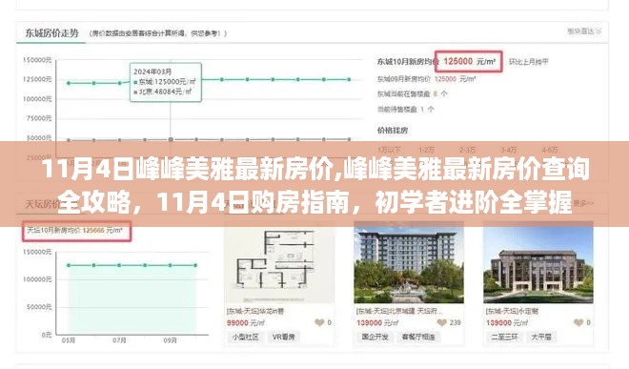629x369 pixels.
Task: Click the highlighted March point on the 北京 line
Action: tap(171, 139)
